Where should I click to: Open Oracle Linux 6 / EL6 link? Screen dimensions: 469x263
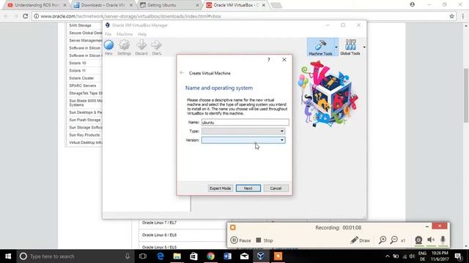click(x=159, y=235)
